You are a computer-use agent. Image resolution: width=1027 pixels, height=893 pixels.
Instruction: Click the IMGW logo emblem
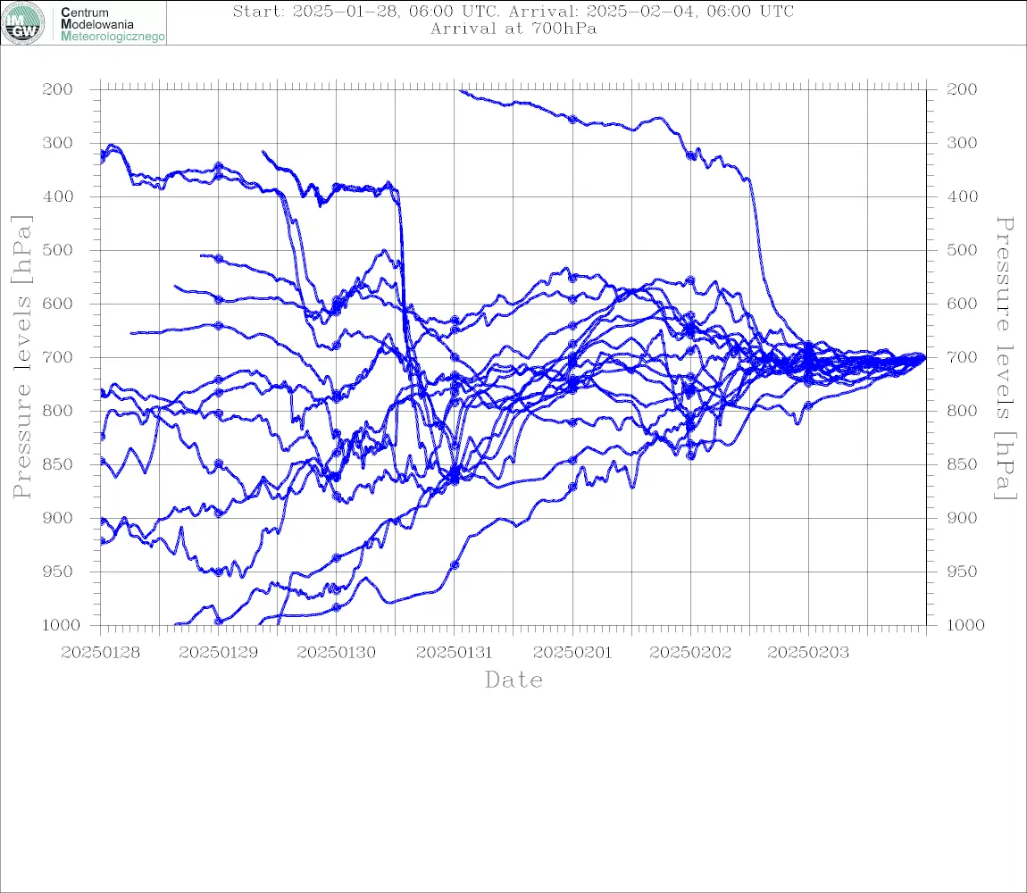pos(23,23)
